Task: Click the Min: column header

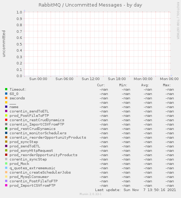Action: (x=123, y=85)
